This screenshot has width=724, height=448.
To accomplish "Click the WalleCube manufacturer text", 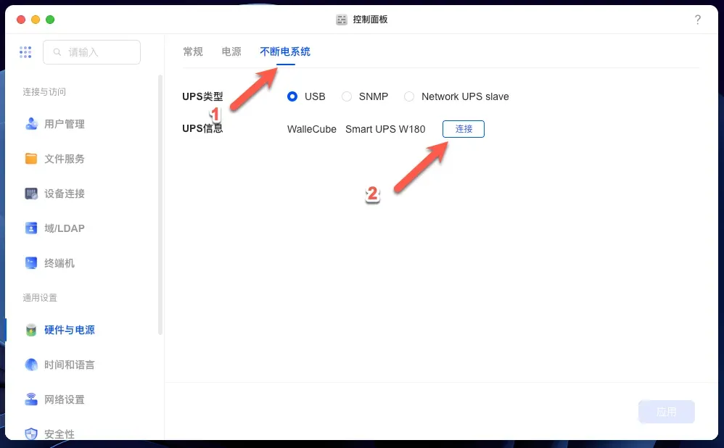I will (x=312, y=129).
